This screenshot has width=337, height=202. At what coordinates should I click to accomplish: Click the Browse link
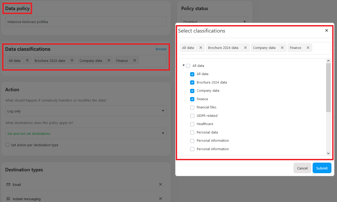[x=161, y=49]
